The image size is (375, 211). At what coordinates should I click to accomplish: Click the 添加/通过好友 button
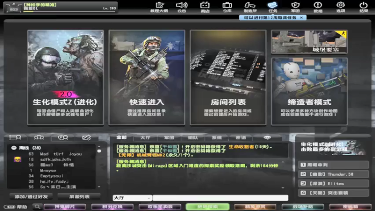31,196
